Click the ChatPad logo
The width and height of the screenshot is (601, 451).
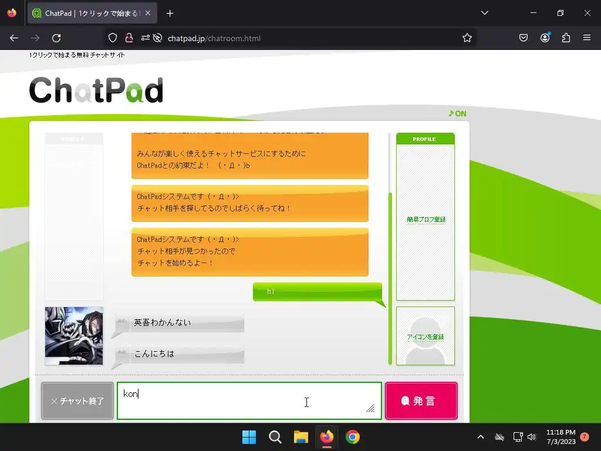96,90
